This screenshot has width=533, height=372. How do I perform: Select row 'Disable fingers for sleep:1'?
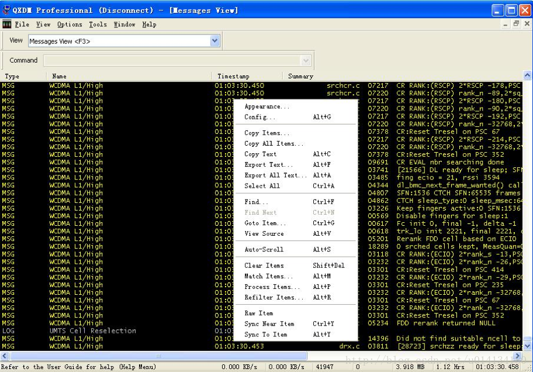coord(261,216)
